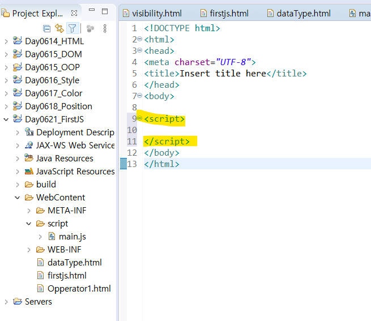Expand the Day0618_Position project
Image resolution: width=371 pixels, height=321 pixels.
click(x=6, y=106)
